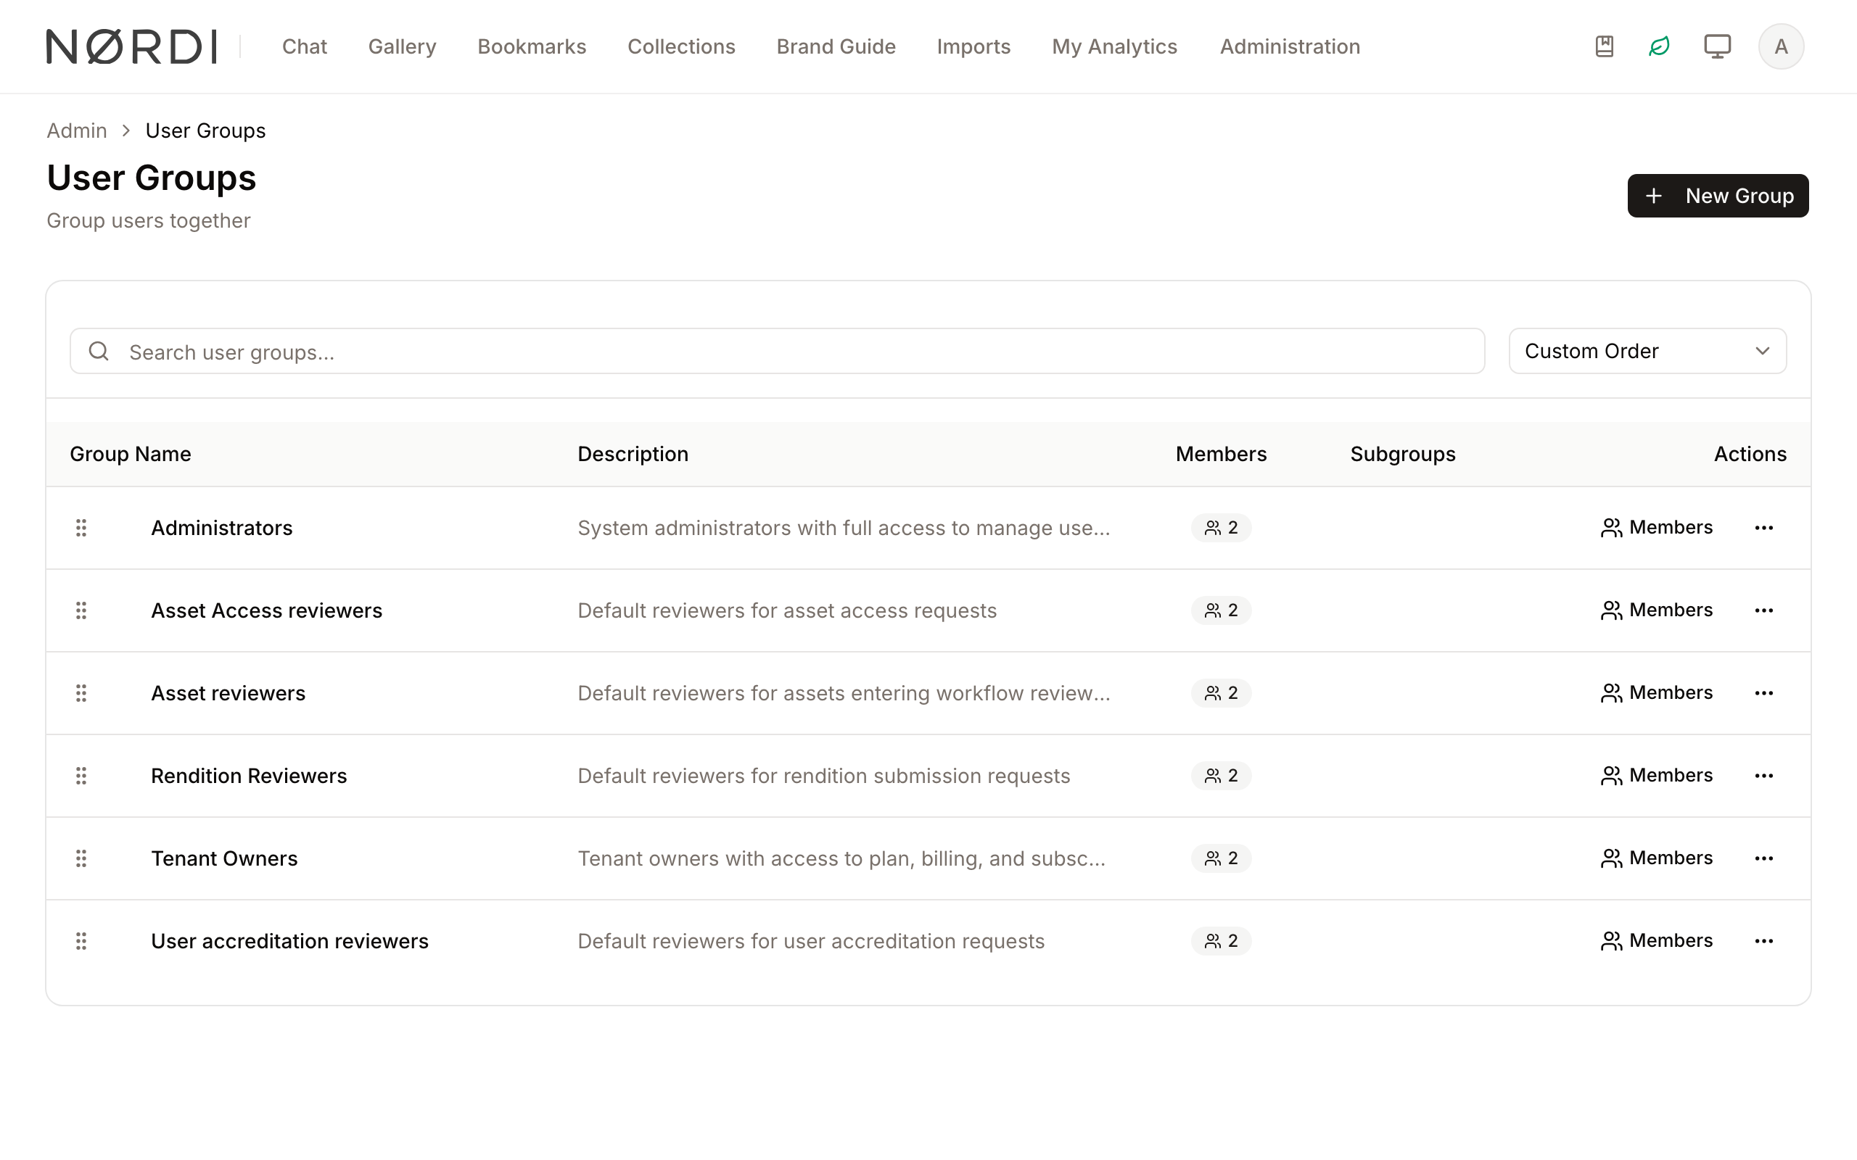Click member count badge for Rendition Reviewers
The image size is (1857, 1160).
(x=1221, y=776)
